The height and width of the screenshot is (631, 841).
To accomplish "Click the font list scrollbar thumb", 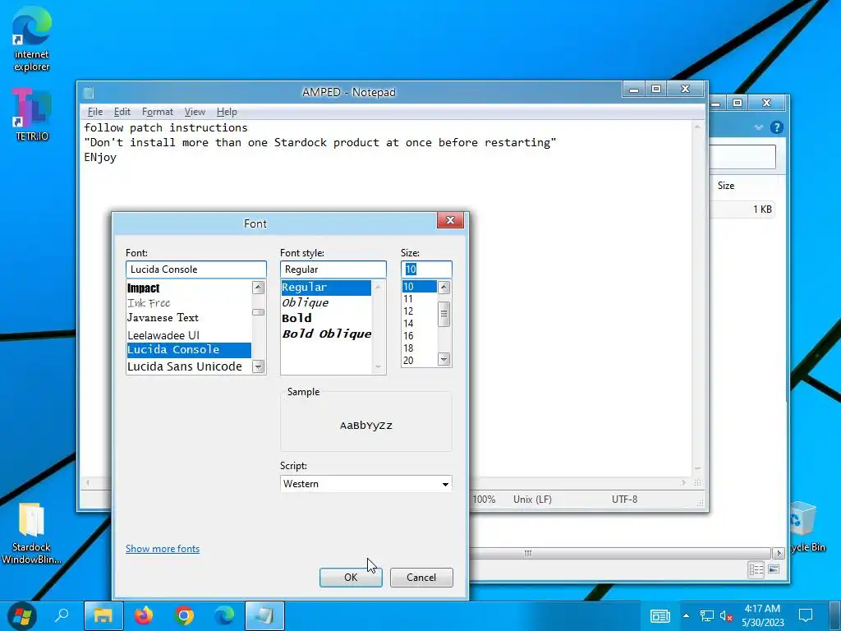I will point(259,312).
